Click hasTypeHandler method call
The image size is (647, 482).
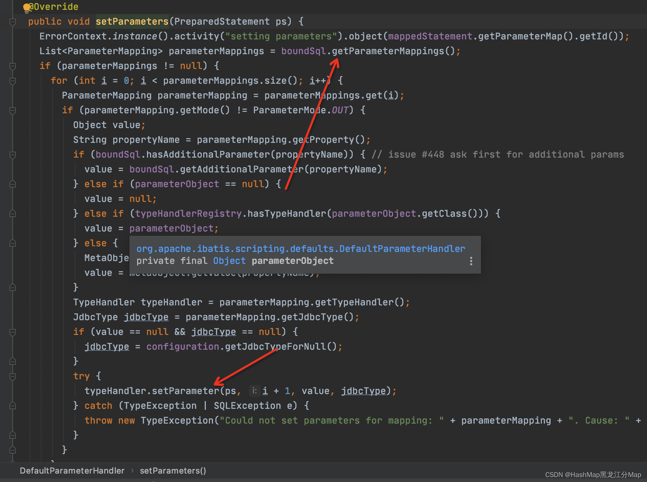287,214
